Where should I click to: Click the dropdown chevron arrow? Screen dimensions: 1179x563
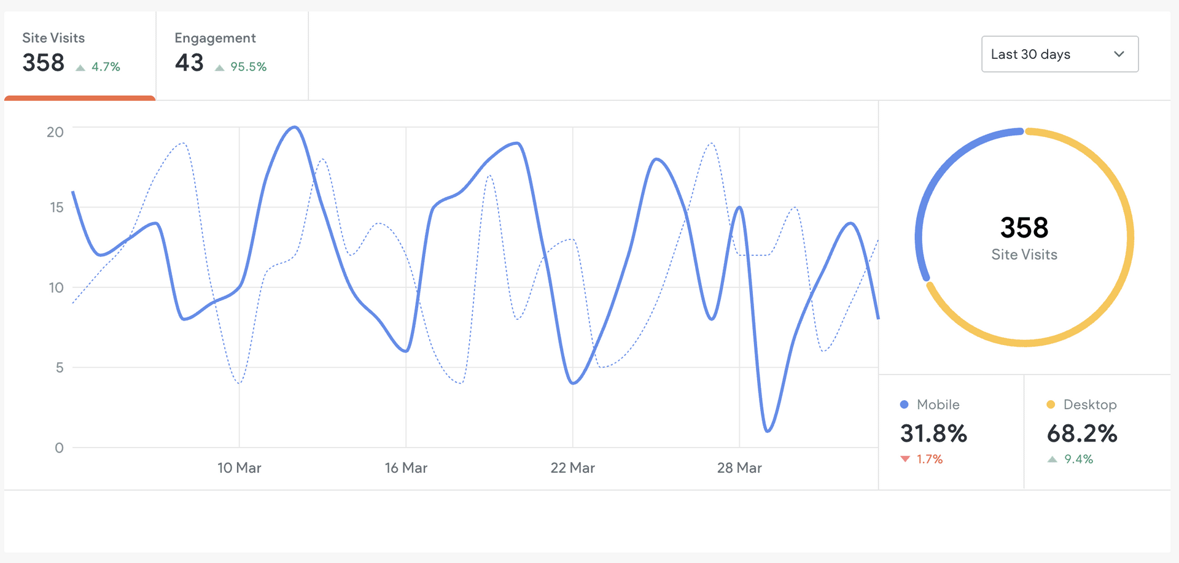1119,54
